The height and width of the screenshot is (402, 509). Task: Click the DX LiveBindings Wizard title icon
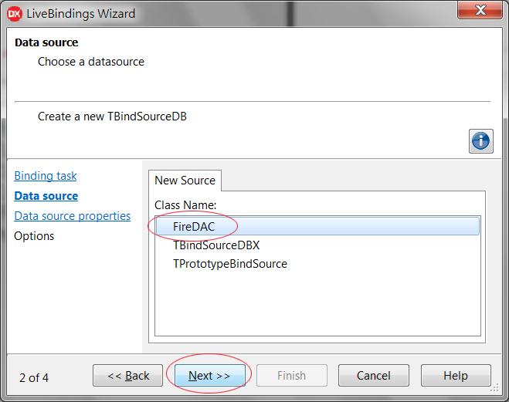[14, 14]
